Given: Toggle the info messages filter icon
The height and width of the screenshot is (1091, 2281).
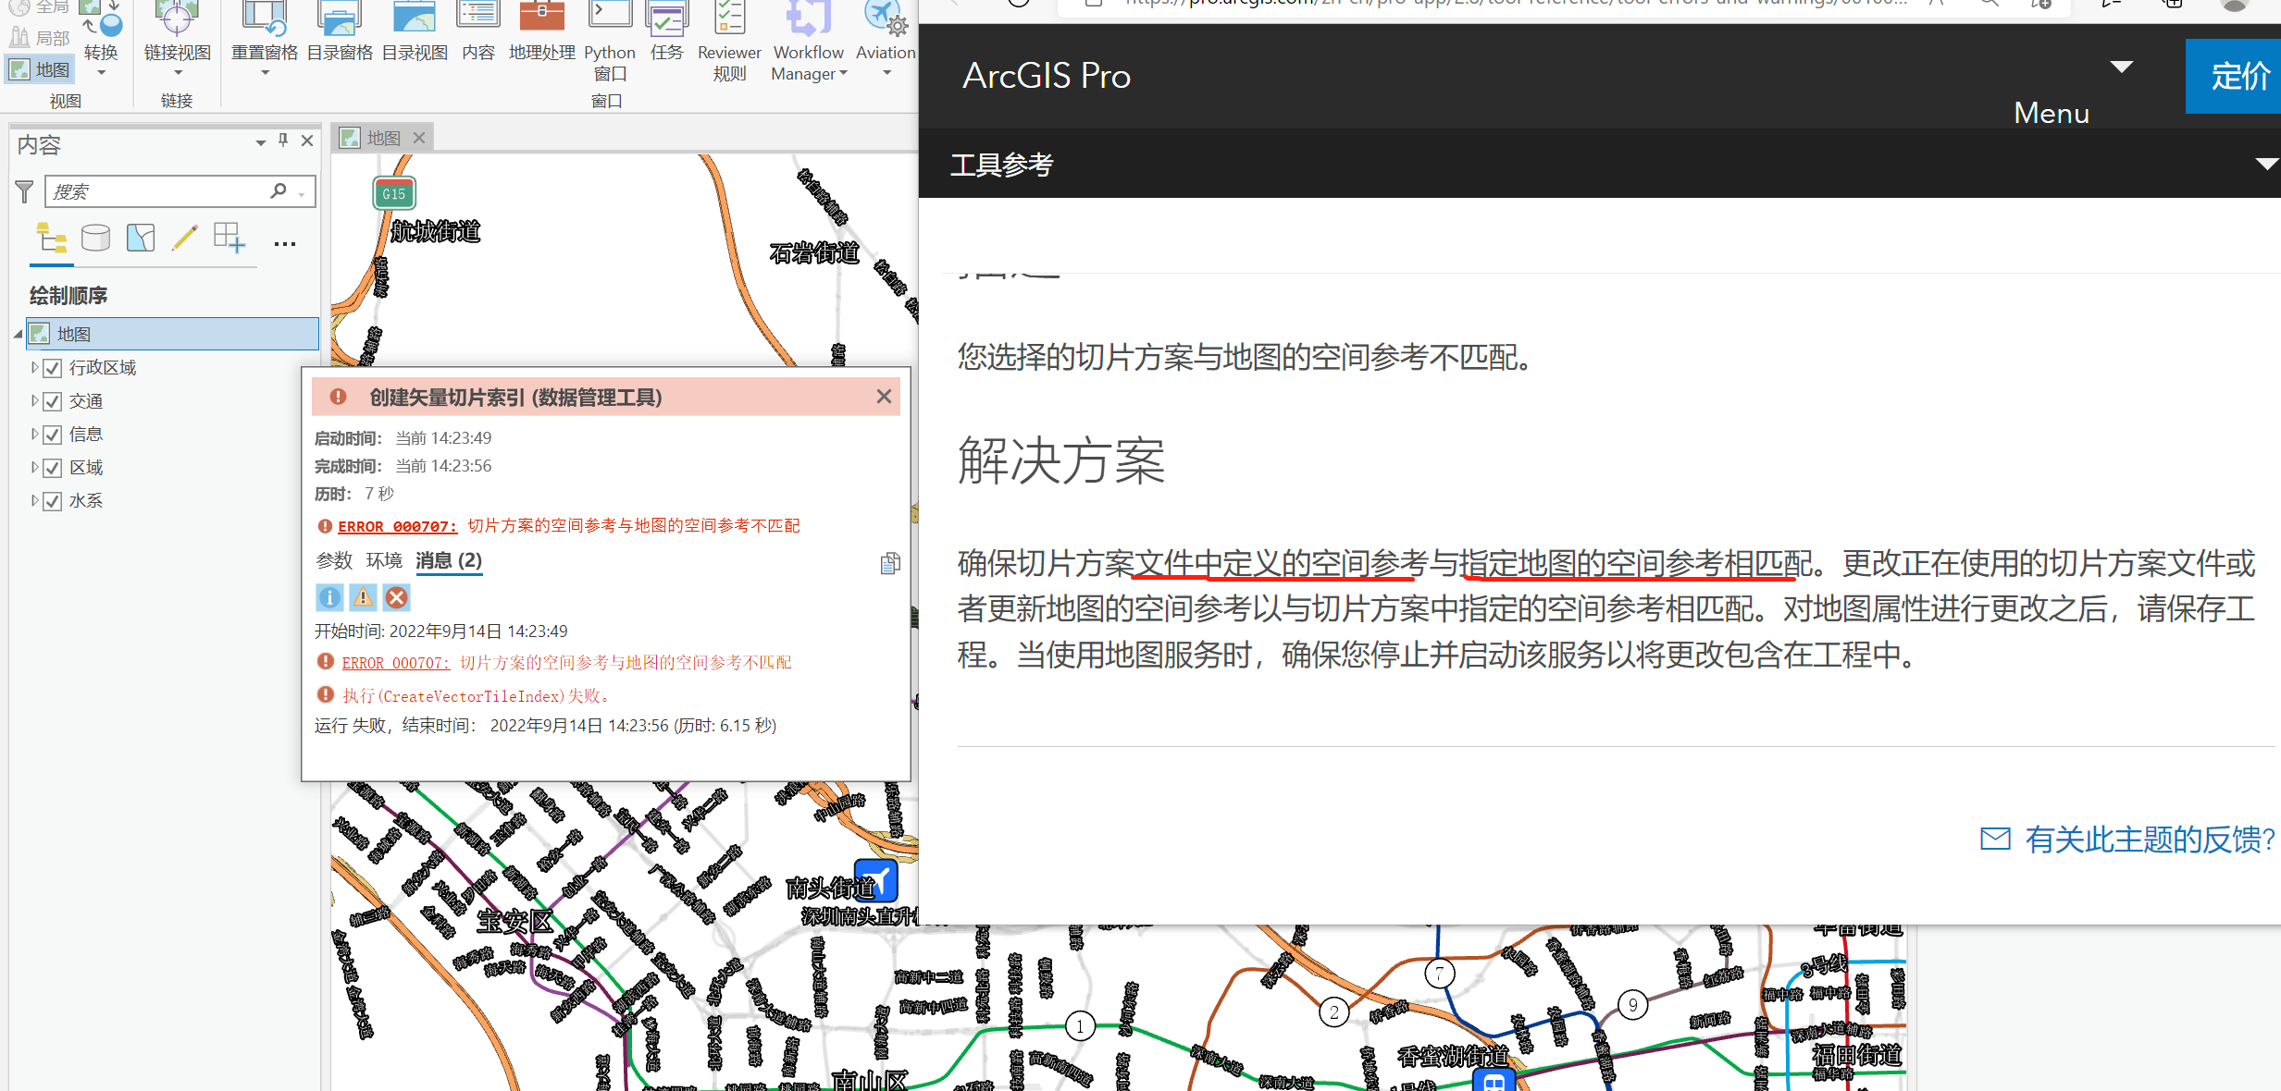Looking at the screenshot, I should [x=329, y=597].
